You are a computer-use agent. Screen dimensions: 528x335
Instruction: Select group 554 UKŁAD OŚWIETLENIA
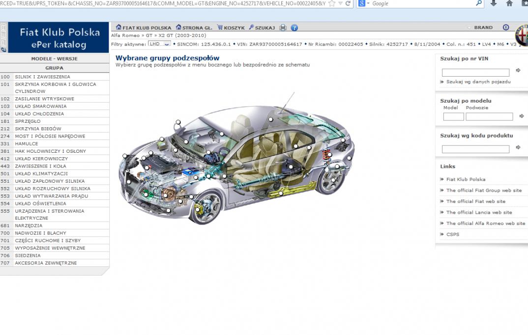coord(55,203)
